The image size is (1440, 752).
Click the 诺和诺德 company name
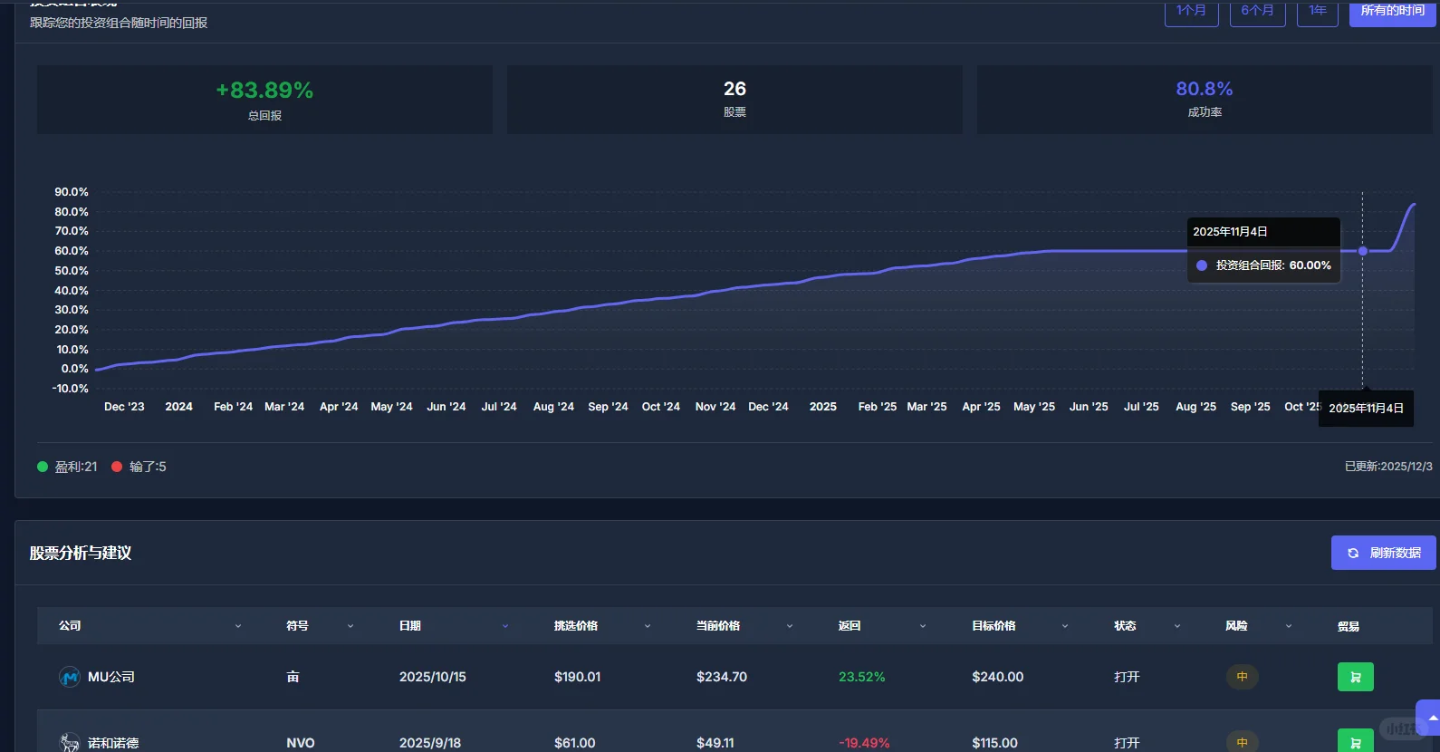click(113, 743)
